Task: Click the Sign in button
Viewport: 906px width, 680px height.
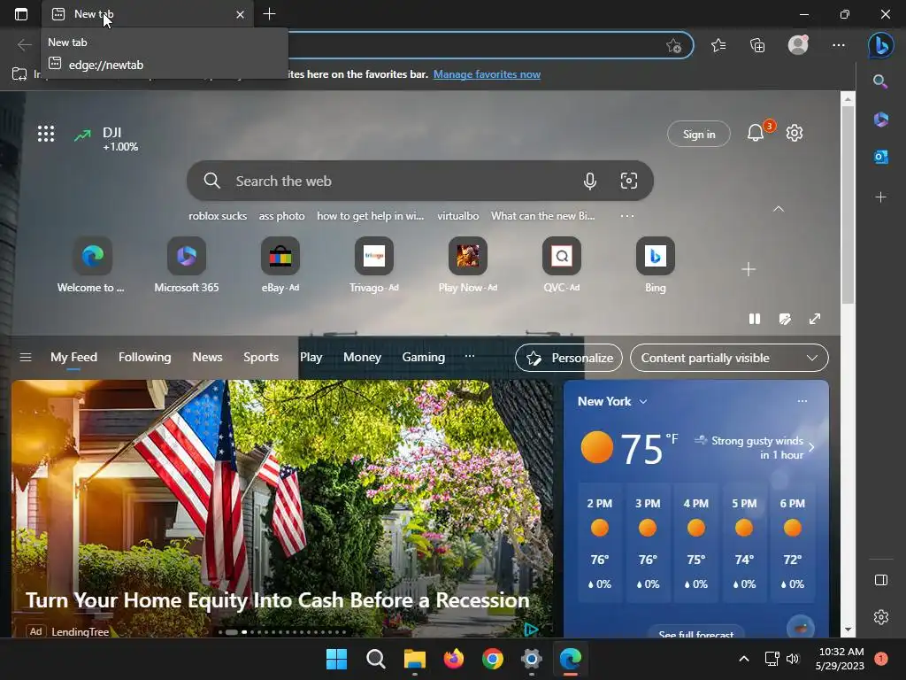Action: [x=699, y=135]
